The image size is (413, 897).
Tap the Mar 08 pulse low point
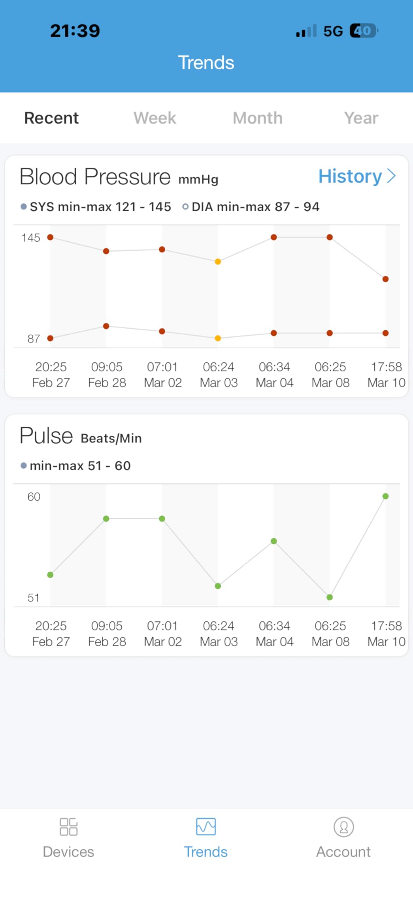(330, 597)
